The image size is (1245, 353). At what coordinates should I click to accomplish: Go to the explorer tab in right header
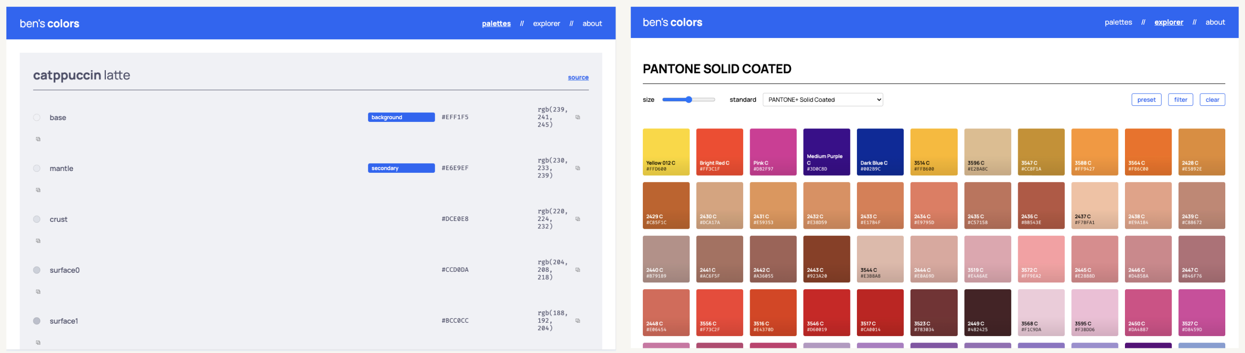(1168, 22)
